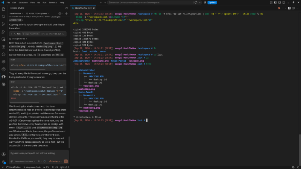The image size is (301, 169).
Task: Click horizontal scrollbar under RUBY code block
Action: pyautogui.click(x=27, y=69)
